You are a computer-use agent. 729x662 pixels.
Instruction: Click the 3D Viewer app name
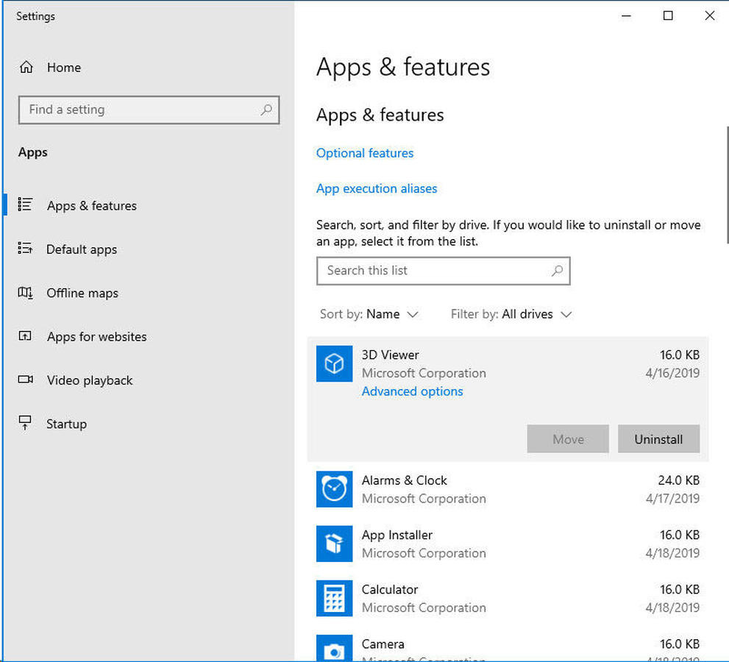click(390, 355)
